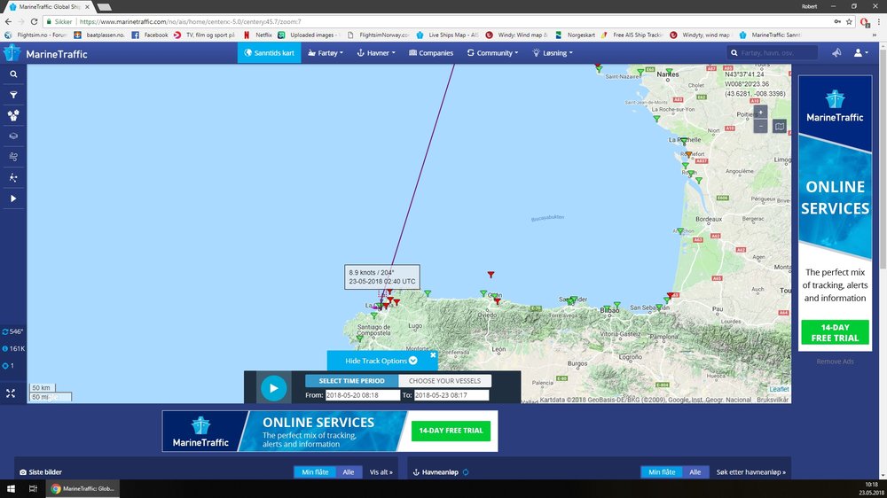Open the Windy wind map bookmark
This screenshot has height=498, width=887.
tap(516, 35)
